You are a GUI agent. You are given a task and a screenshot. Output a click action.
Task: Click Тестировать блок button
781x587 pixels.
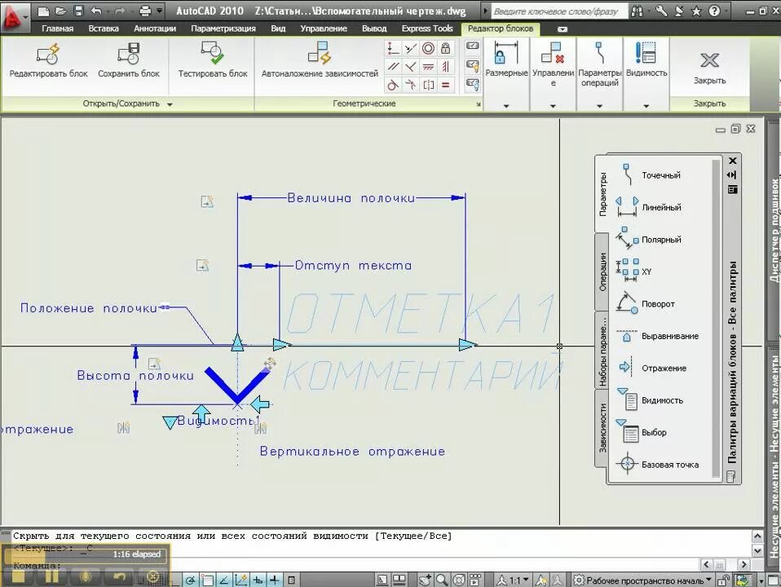[213, 61]
